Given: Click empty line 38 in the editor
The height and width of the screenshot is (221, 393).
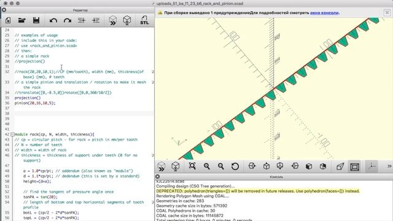Looking at the screenshot, I should [84, 114].
